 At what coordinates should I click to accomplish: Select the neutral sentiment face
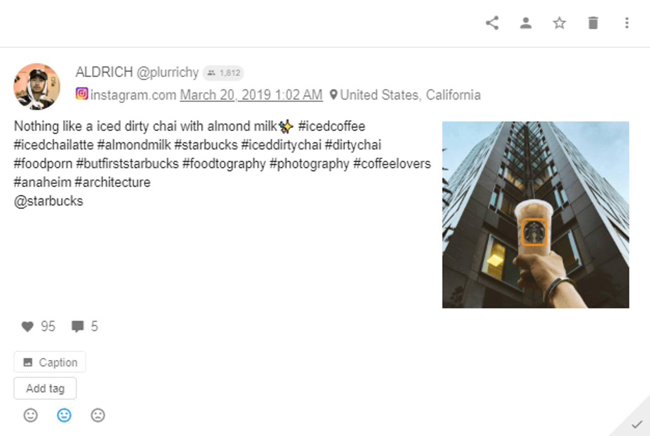click(x=64, y=416)
